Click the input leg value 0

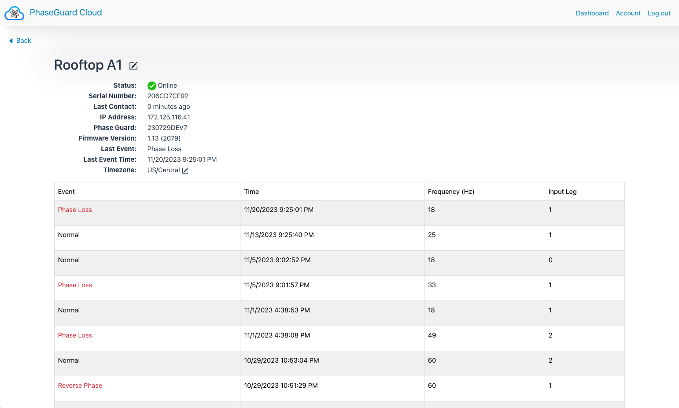click(x=550, y=260)
